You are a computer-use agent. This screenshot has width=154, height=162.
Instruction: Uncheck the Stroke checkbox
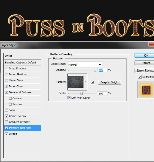point(6,134)
